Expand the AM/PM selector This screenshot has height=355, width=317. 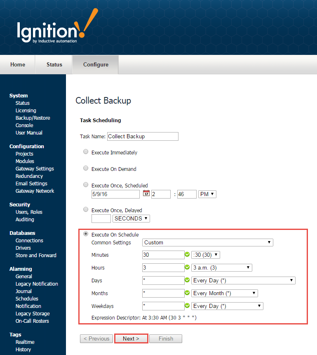pos(207,194)
